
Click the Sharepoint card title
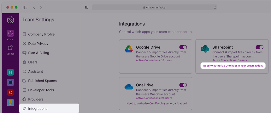point(223,47)
